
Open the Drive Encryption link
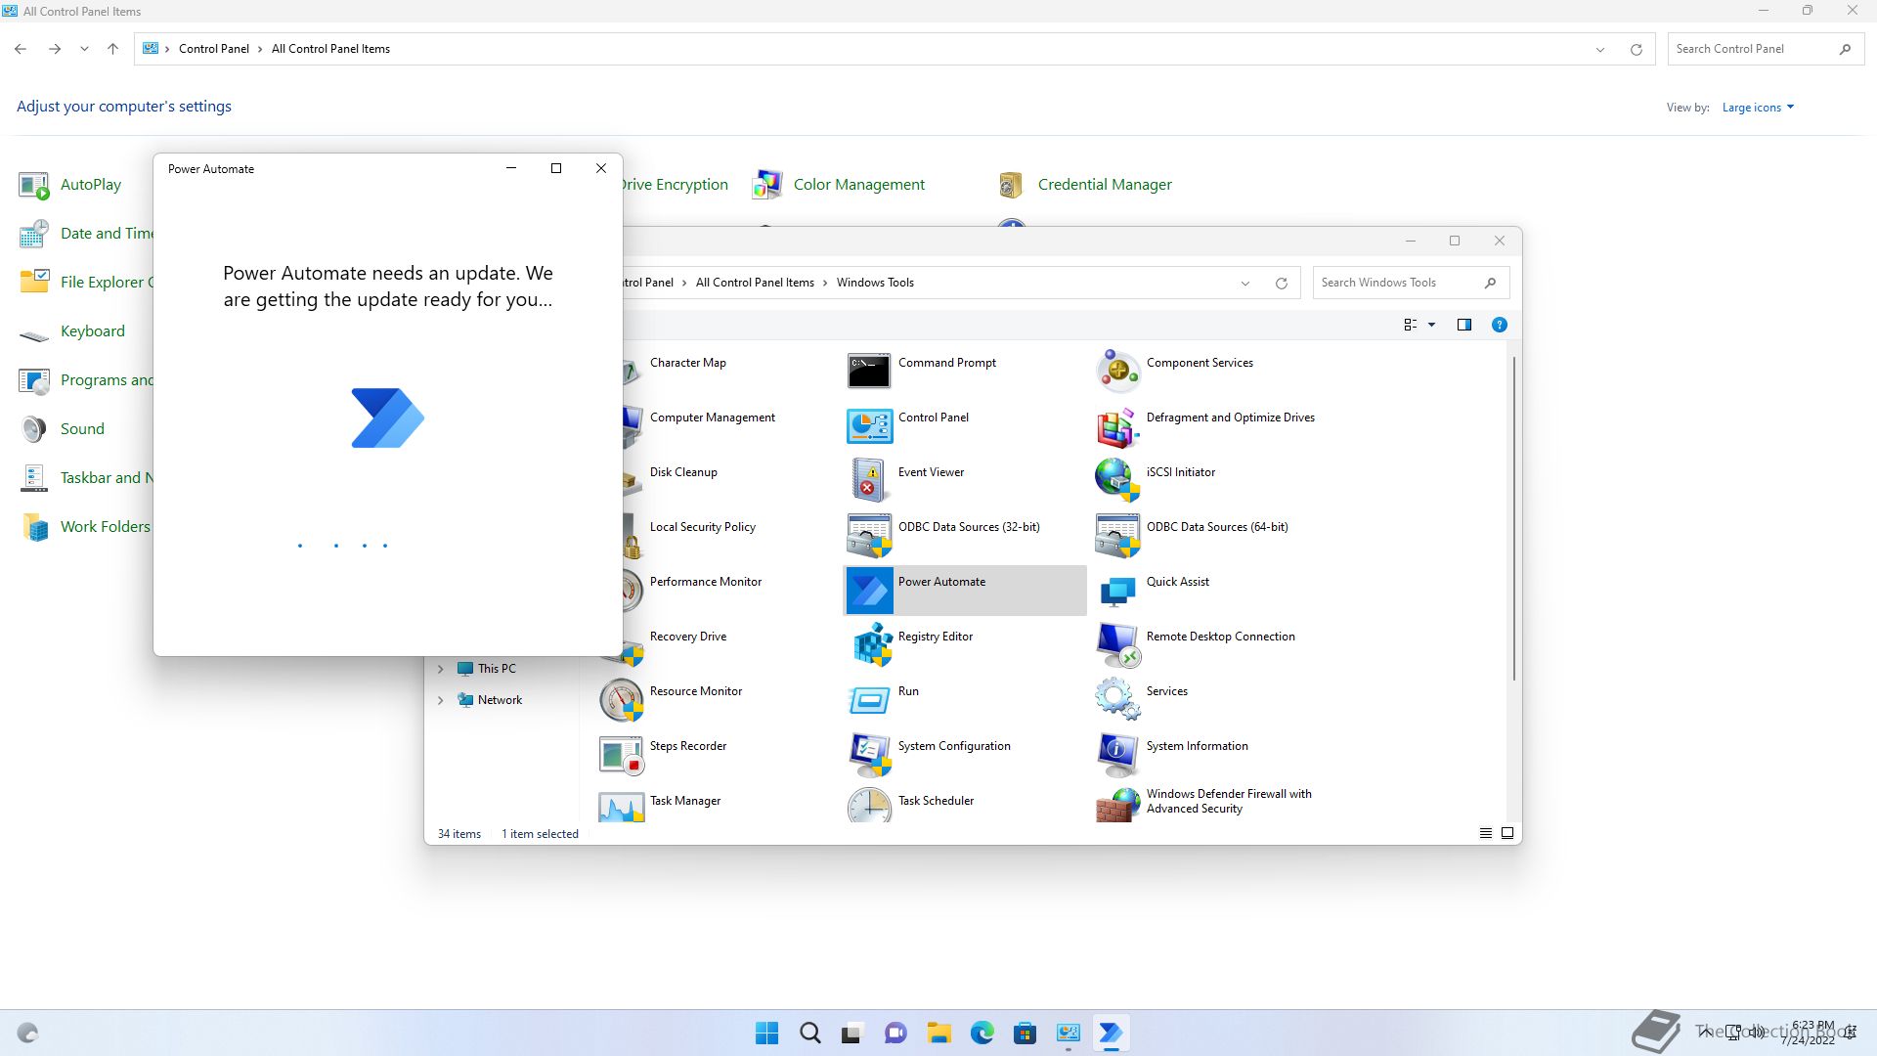(676, 184)
